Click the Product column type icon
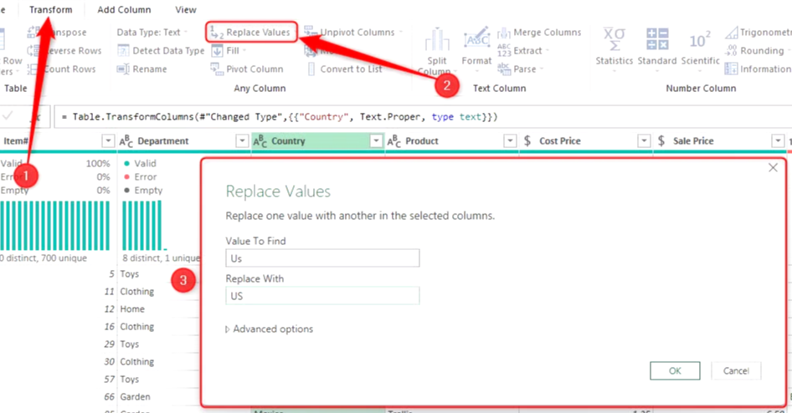Image resolution: width=792 pixels, height=413 pixels. 394,141
